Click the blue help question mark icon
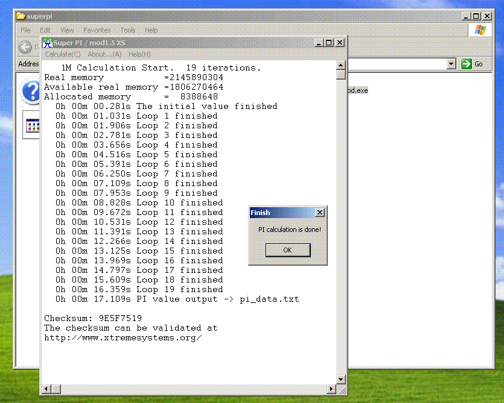 coord(31,91)
